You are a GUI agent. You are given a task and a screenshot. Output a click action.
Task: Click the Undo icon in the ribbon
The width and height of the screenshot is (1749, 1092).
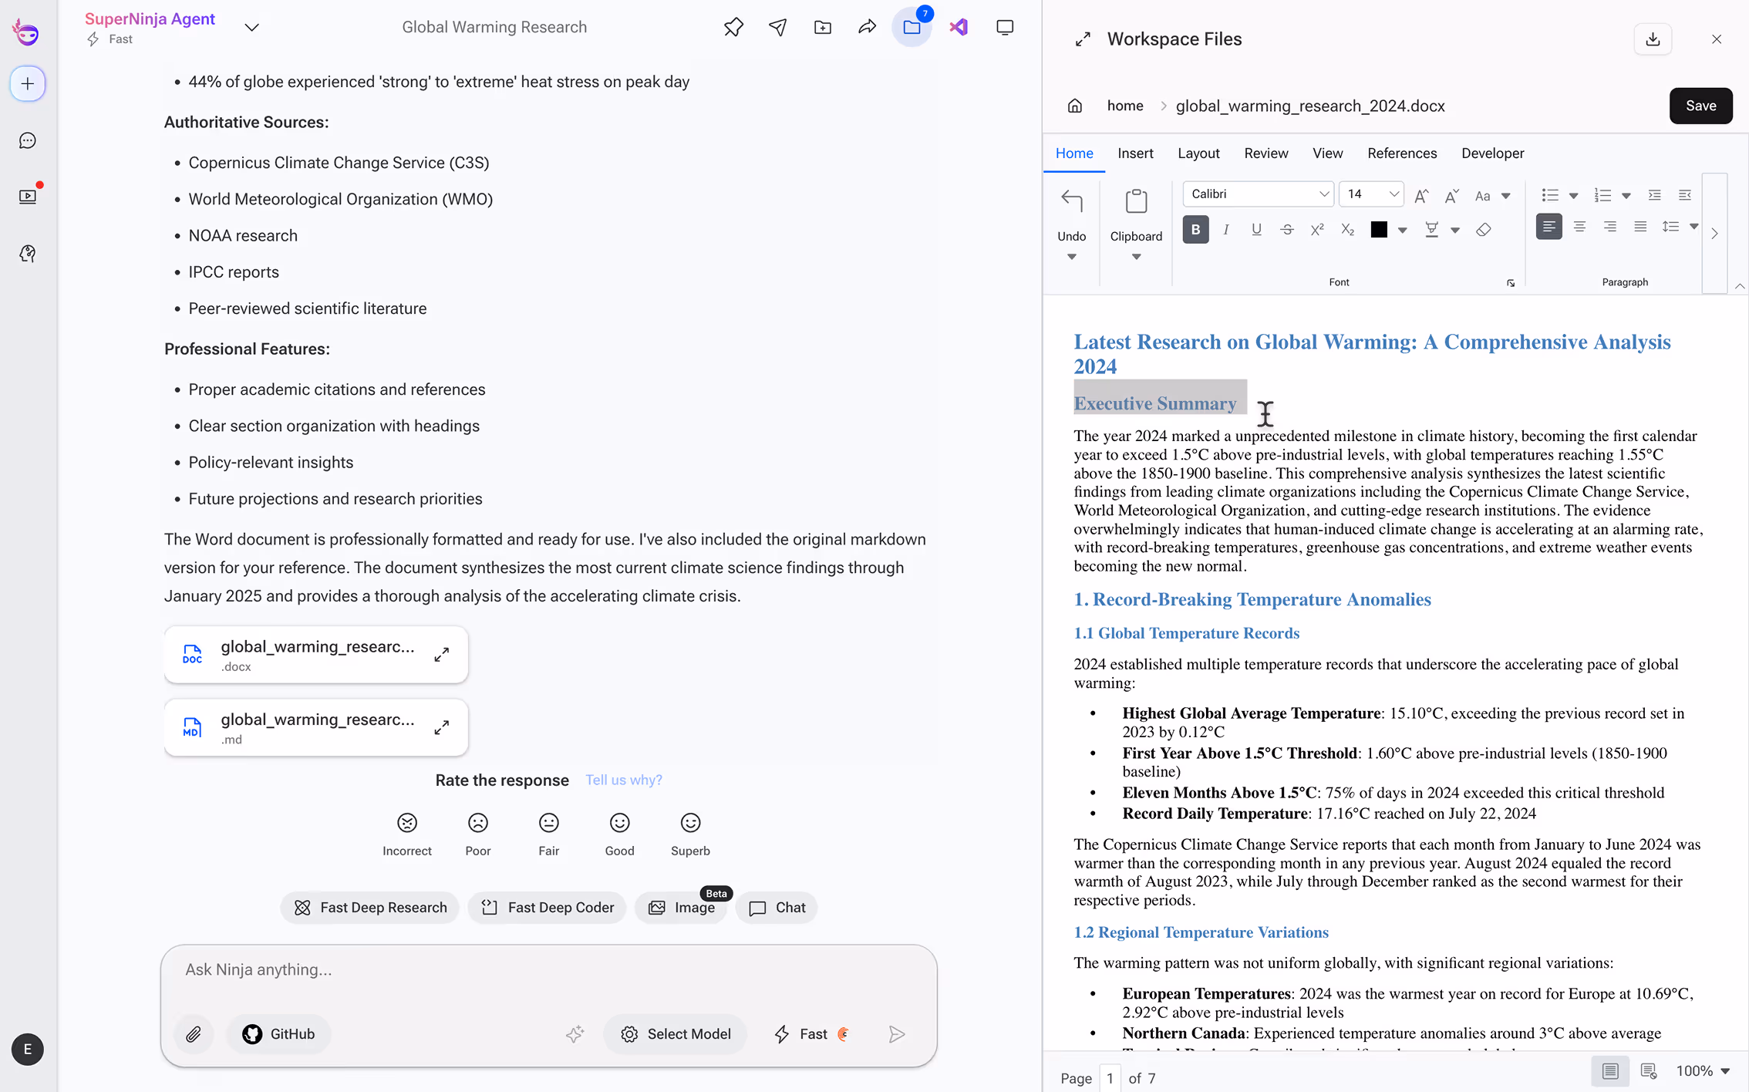(x=1071, y=201)
